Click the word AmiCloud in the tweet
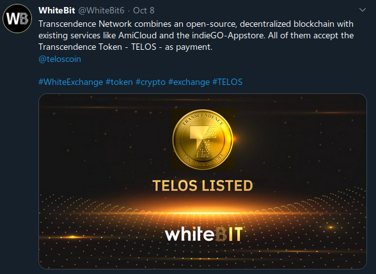The width and height of the screenshot is (376, 274). tap(137, 36)
